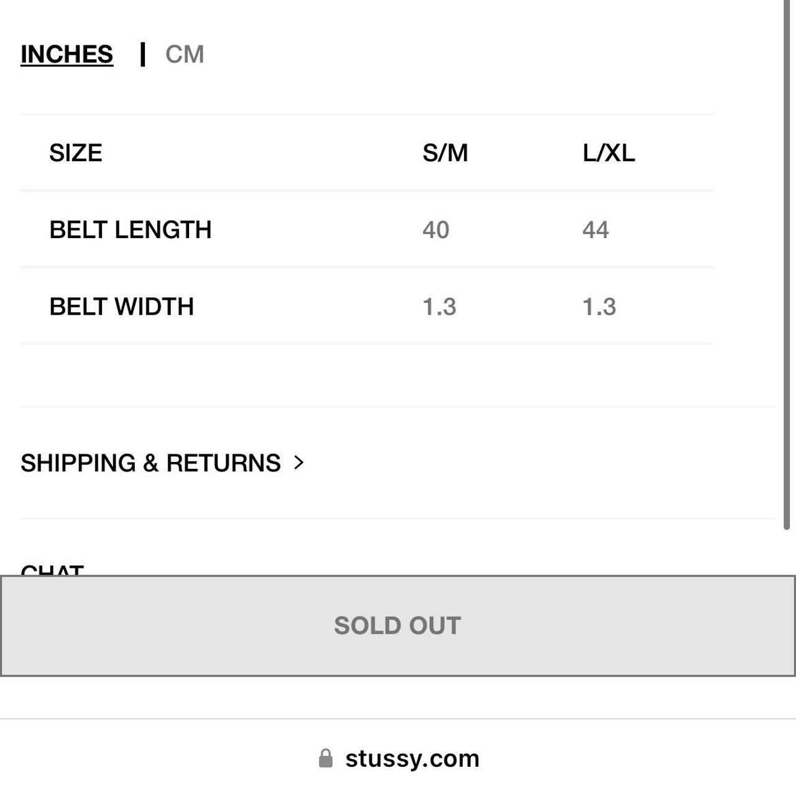Click the S/M belt length value 40
The image size is (796, 796).
coord(436,230)
